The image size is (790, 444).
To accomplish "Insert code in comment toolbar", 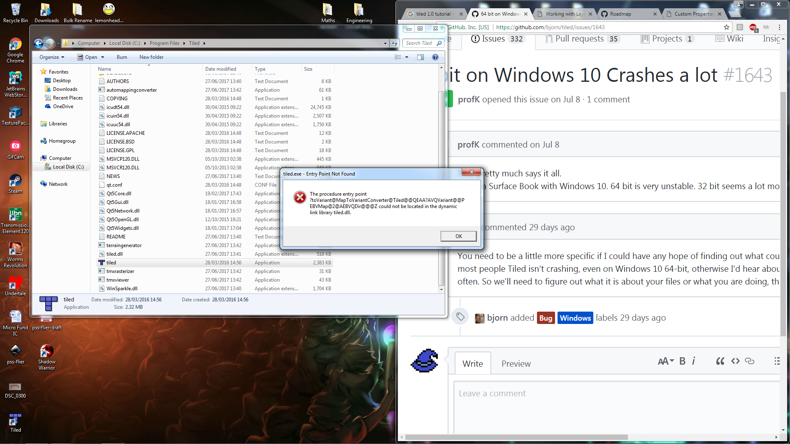I will [735, 361].
